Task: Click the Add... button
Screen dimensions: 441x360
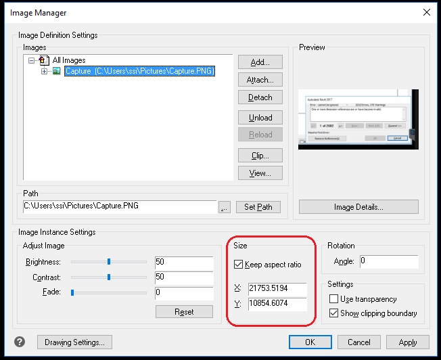Action: (x=260, y=62)
